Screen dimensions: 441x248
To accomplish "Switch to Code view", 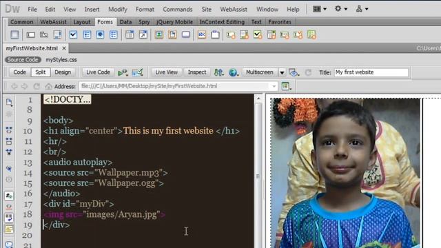I will (20, 72).
